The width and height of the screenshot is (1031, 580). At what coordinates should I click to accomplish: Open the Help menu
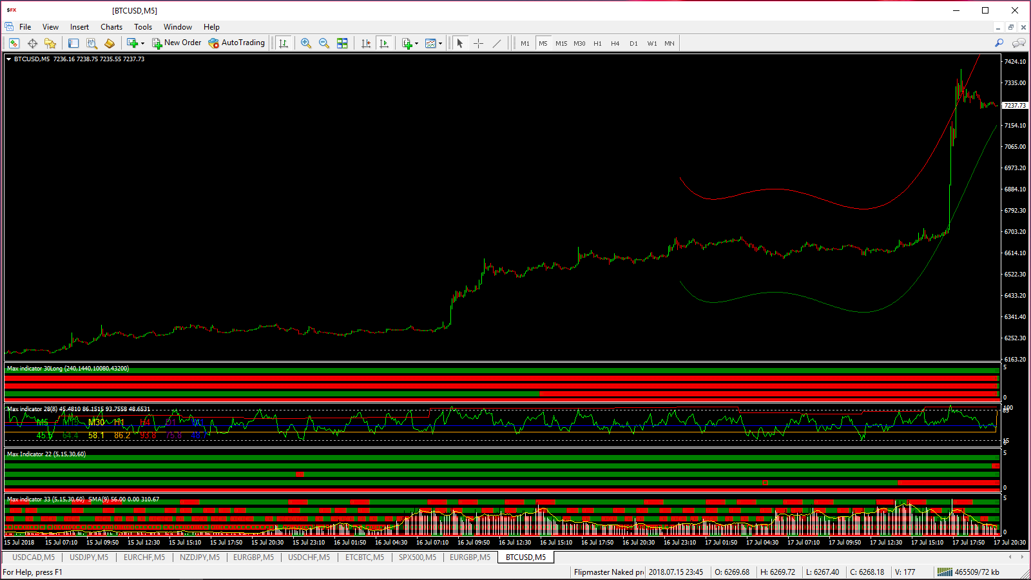[x=211, y=27]
